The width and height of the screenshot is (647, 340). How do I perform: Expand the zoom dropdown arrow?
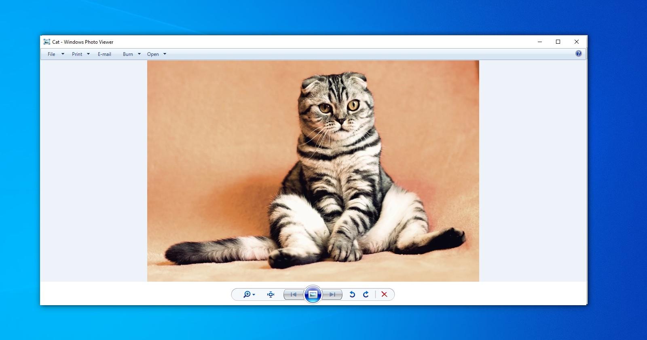pyautogui.click(x=254, y=295)
